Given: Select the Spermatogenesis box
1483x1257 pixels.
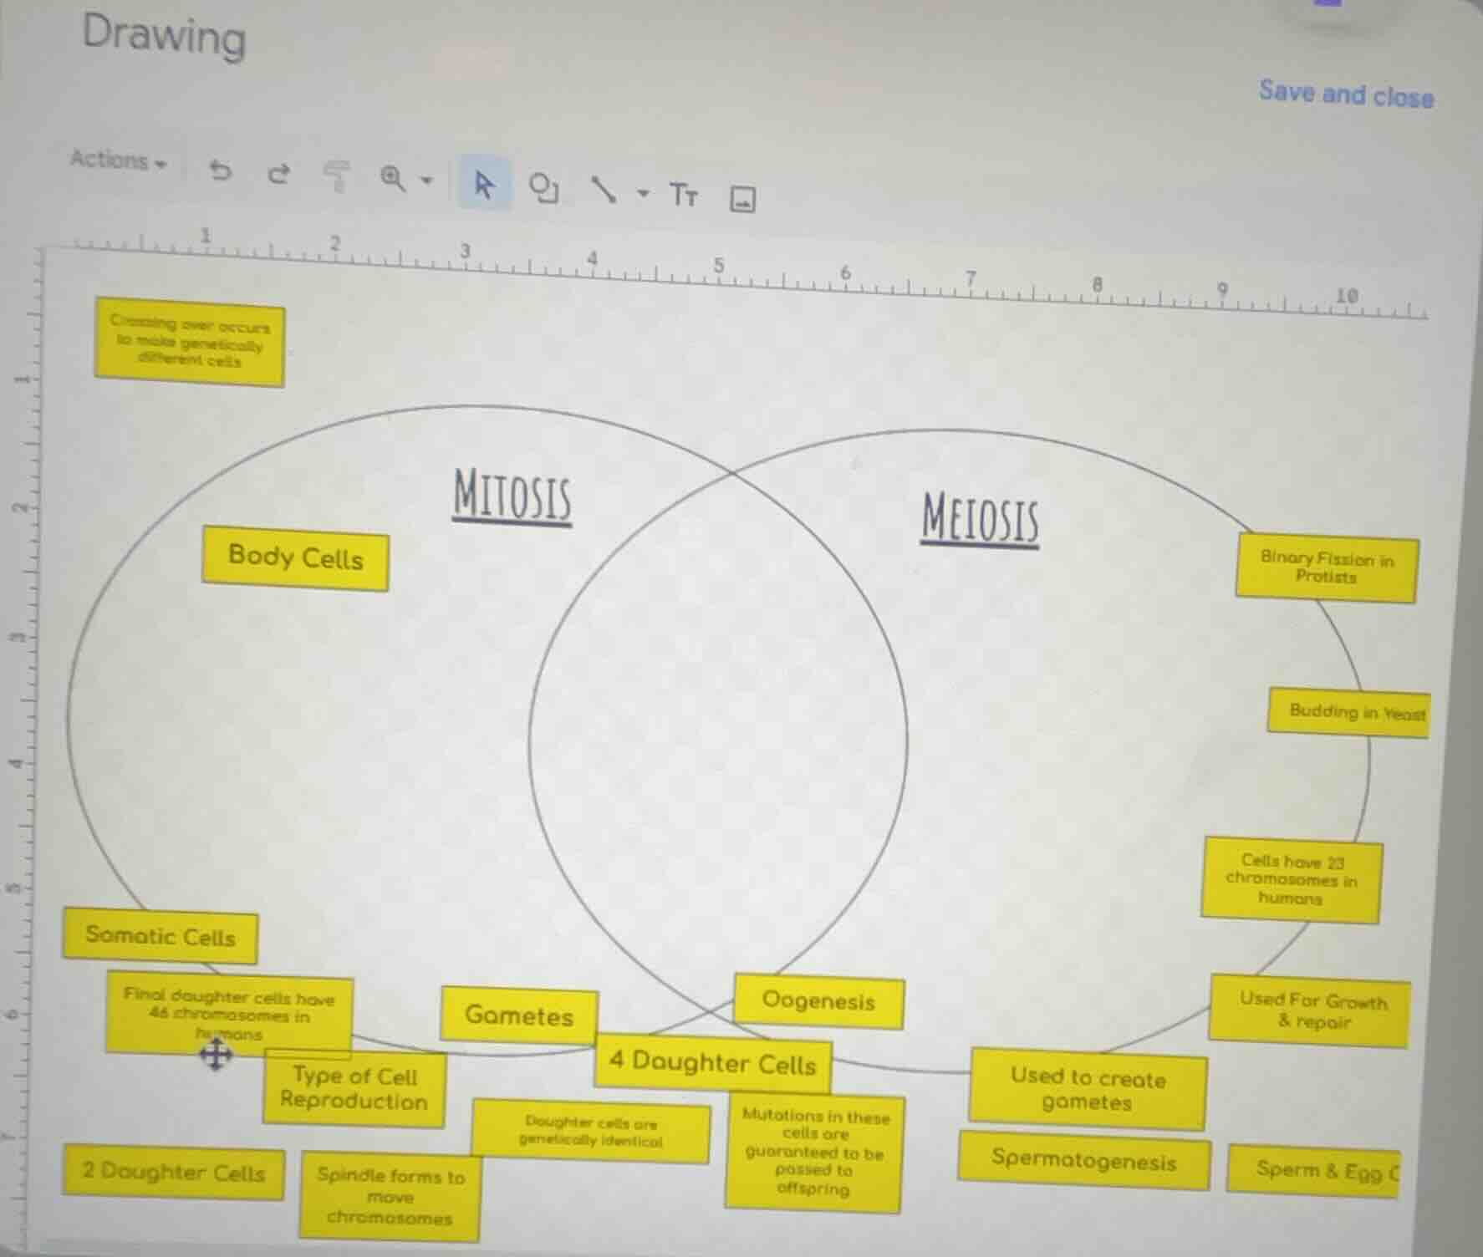Looking at the screenshot, I should tap(1083, 1160).
